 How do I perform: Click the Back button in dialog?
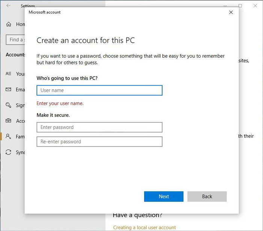tap(207, 197)
